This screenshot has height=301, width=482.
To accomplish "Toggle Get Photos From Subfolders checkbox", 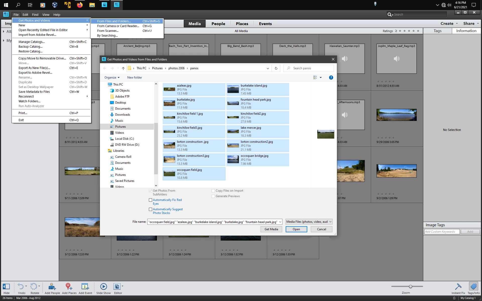I will pos(151,191).
